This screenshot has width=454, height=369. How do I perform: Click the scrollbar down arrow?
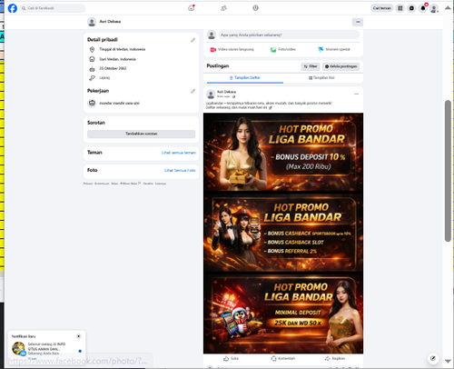click(448, 361)
